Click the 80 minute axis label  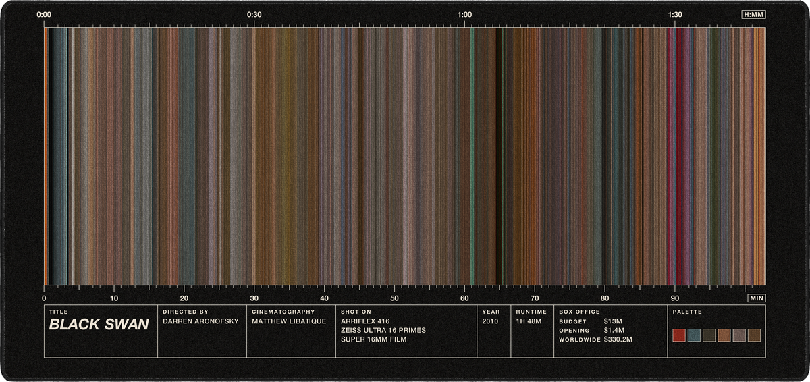tap(605, 298)
